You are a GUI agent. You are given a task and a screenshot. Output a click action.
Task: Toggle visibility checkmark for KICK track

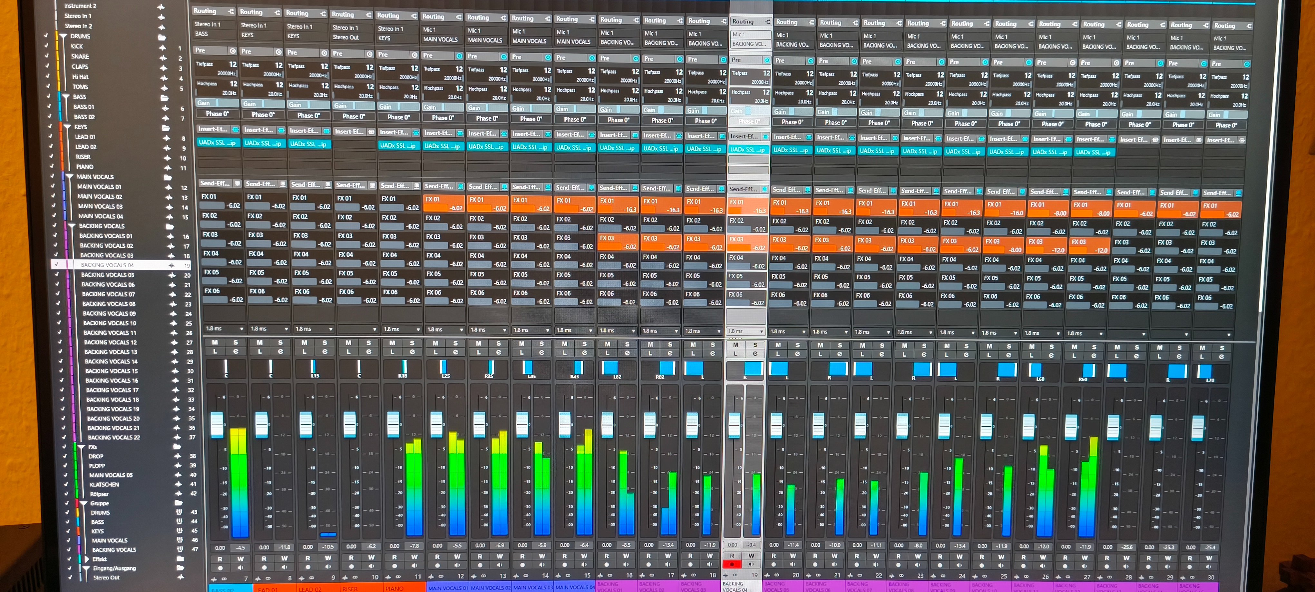click(46, 46)
